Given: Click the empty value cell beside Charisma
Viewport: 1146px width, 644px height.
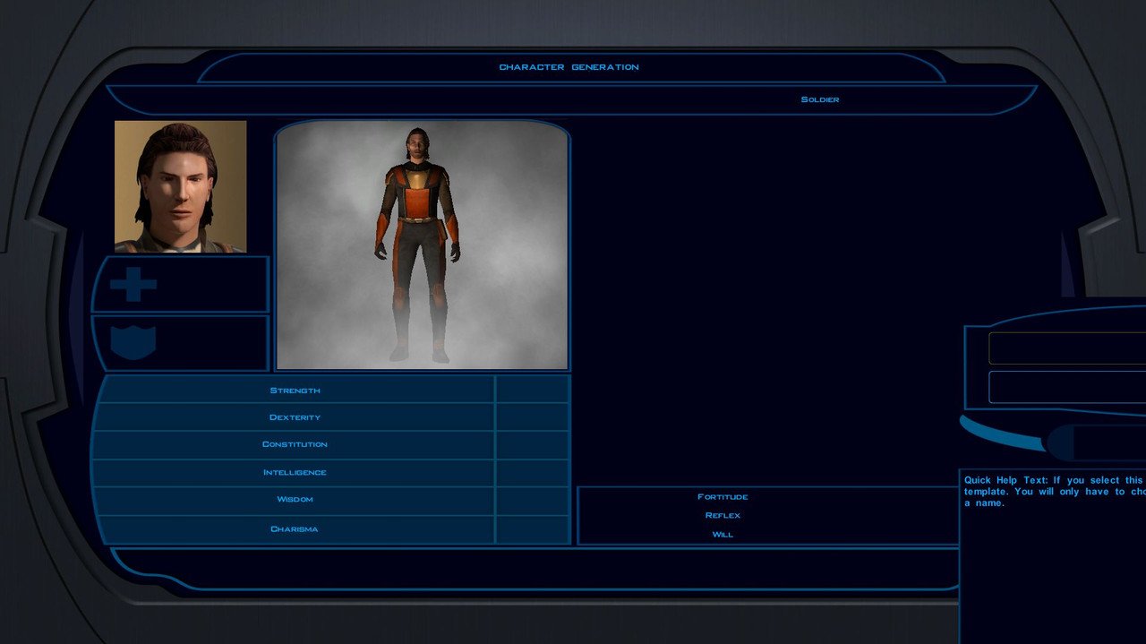Looking at the screenshot, I should 533,528.
